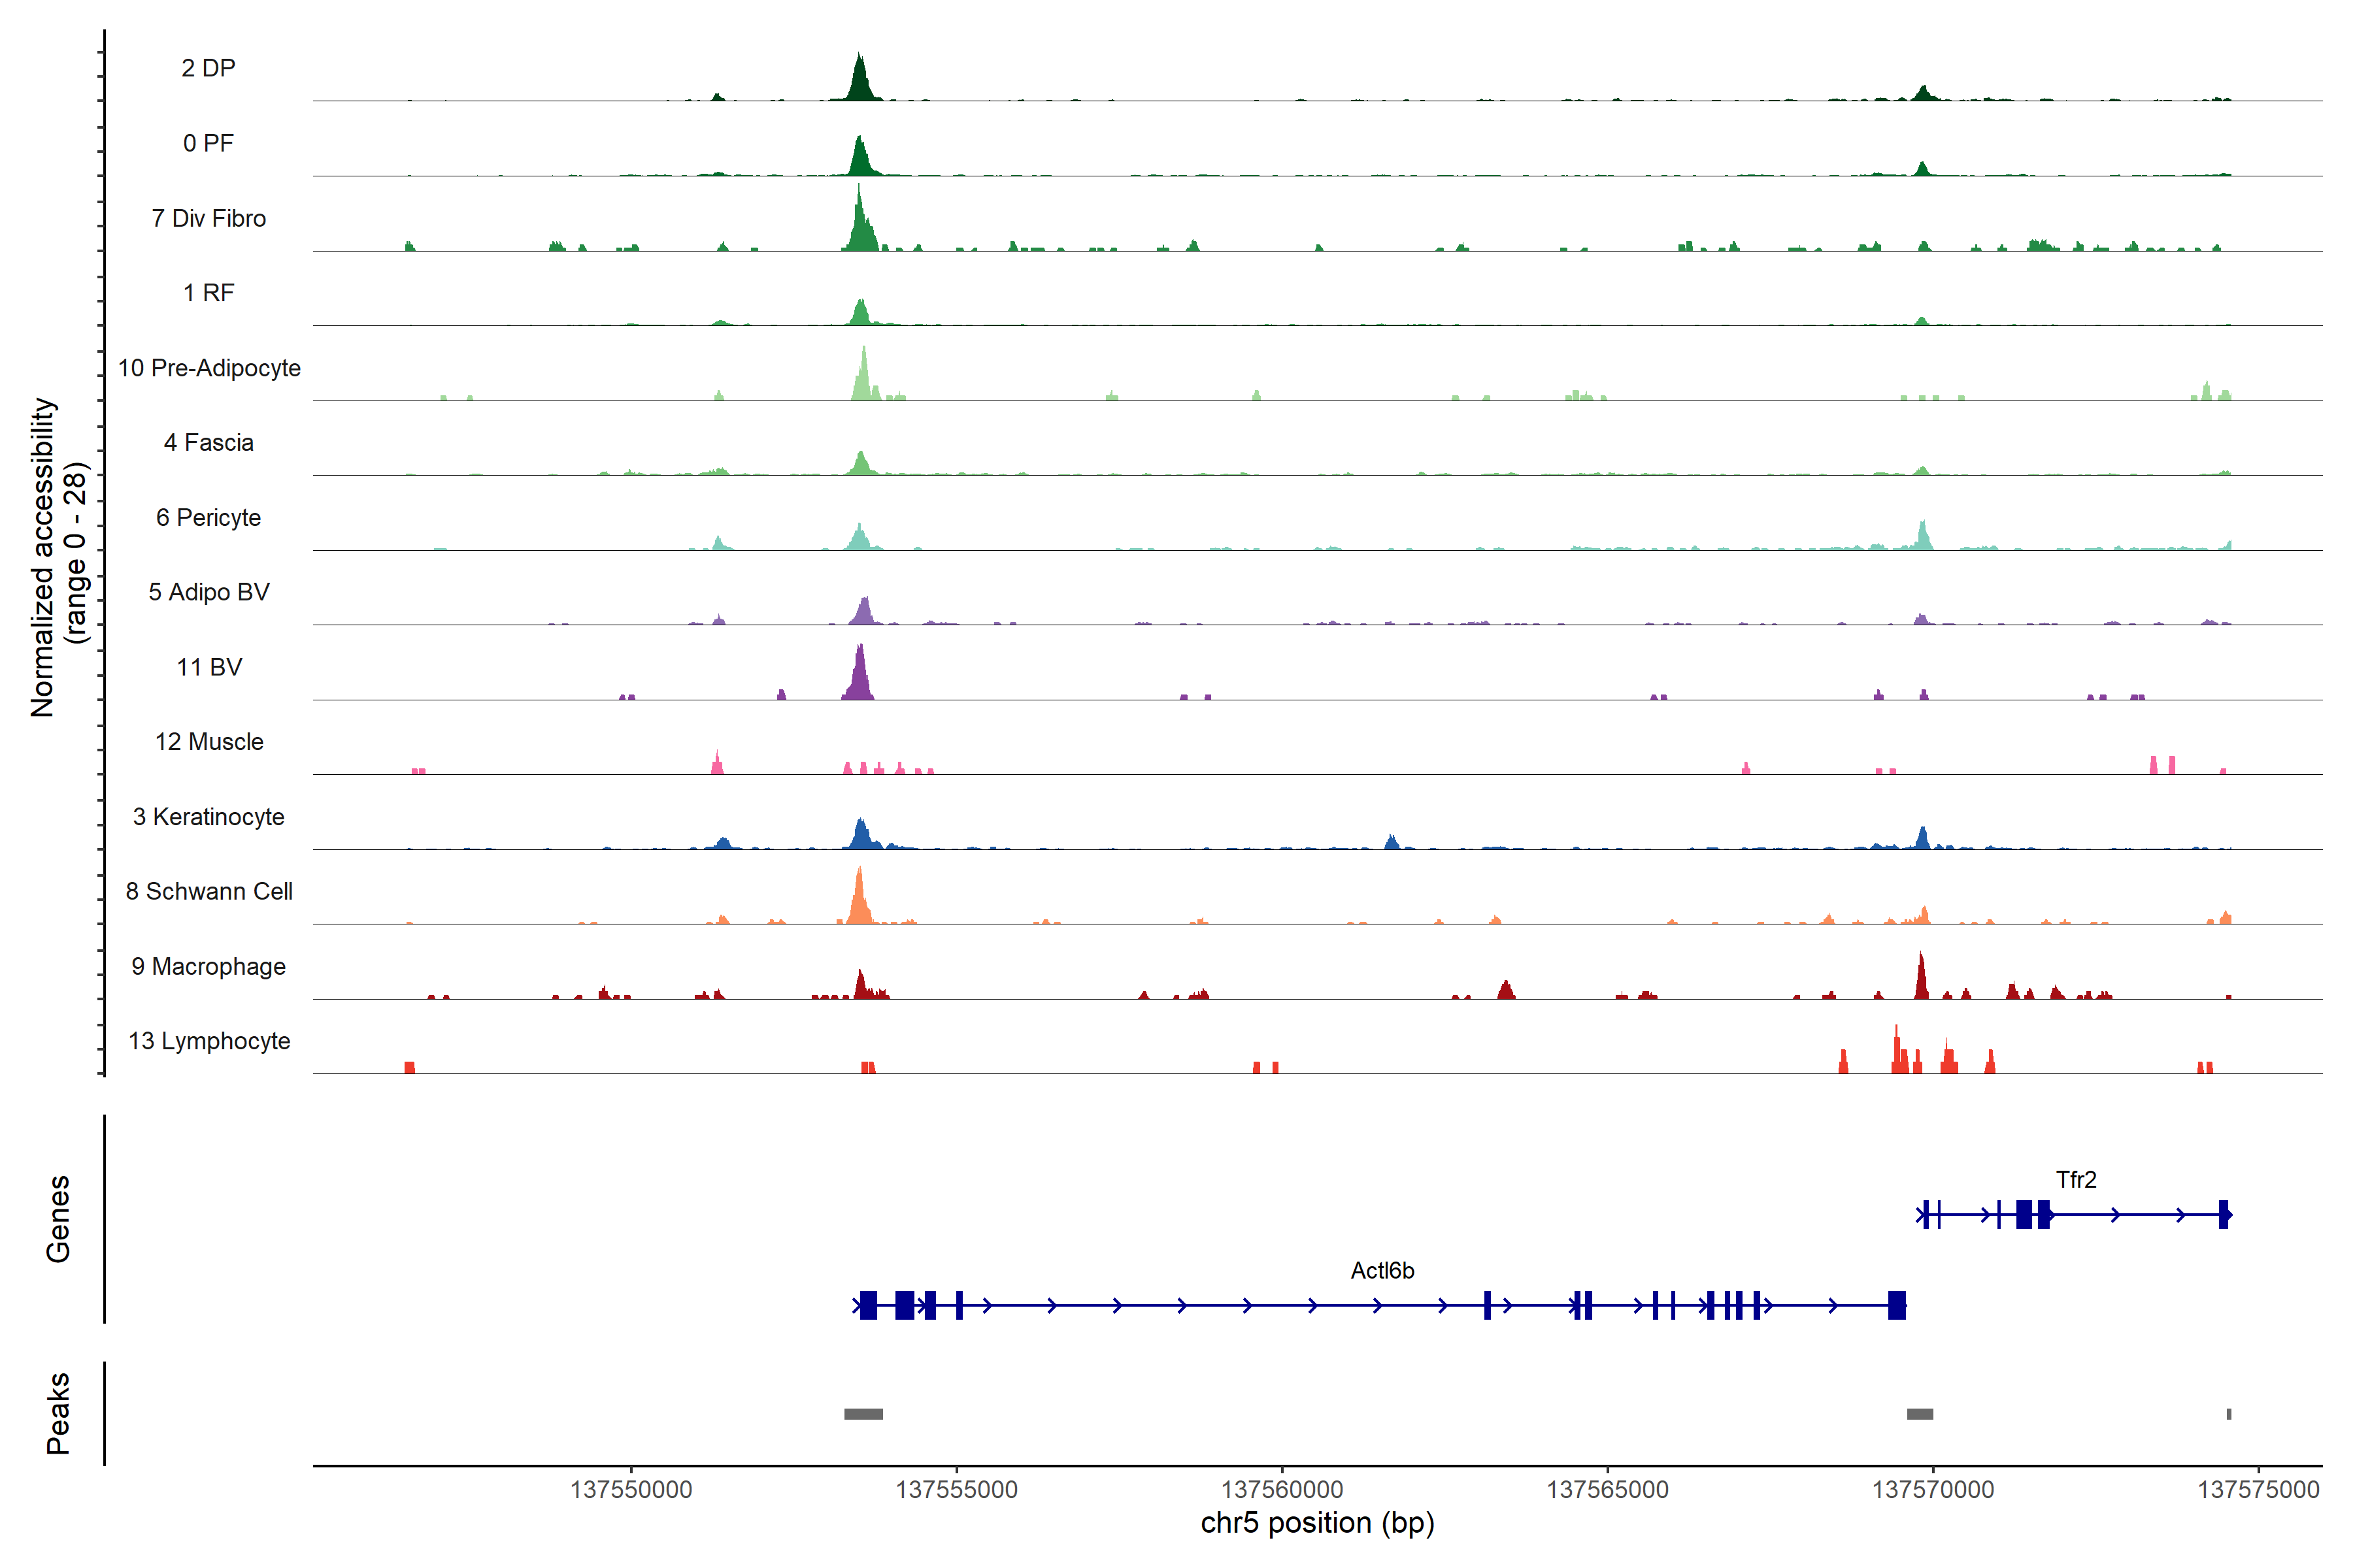Click the Tfr2 gene name label
This screenshot has width=2353, height=1568.
[2076, 1180]
